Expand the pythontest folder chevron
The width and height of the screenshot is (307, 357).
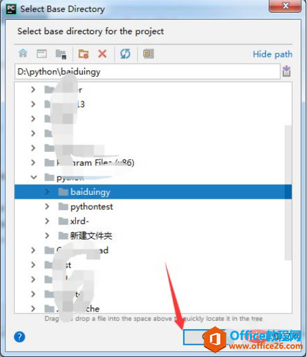pyautogui.click(x=47, y=206)
